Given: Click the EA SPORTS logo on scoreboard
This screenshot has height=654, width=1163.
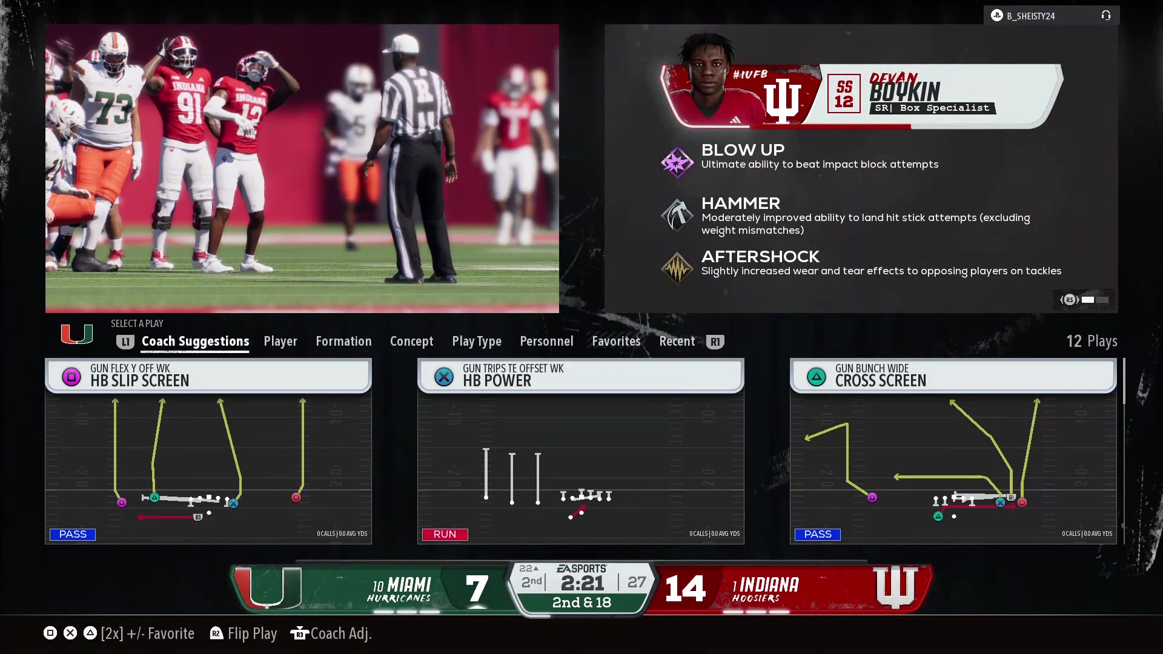Looking at the screenshot, I should coord(581,569).
